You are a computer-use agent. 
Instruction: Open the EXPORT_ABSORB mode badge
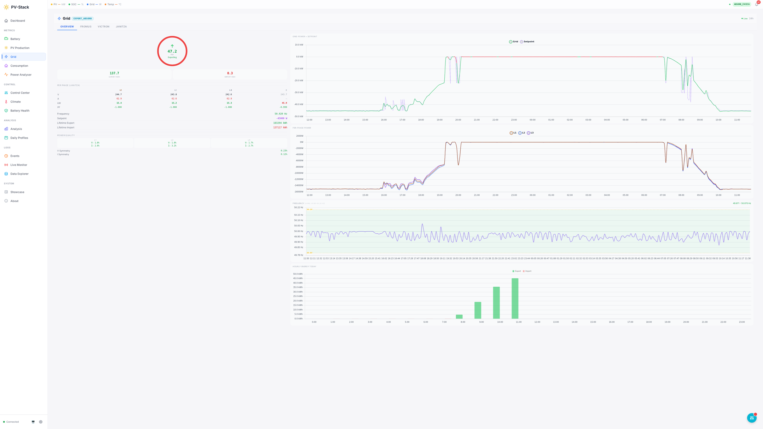[82, 18]
